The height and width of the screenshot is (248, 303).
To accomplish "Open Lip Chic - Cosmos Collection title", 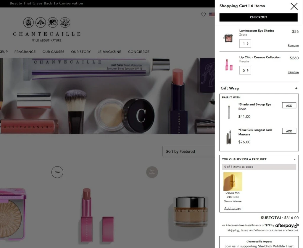I will click(260, 57).
